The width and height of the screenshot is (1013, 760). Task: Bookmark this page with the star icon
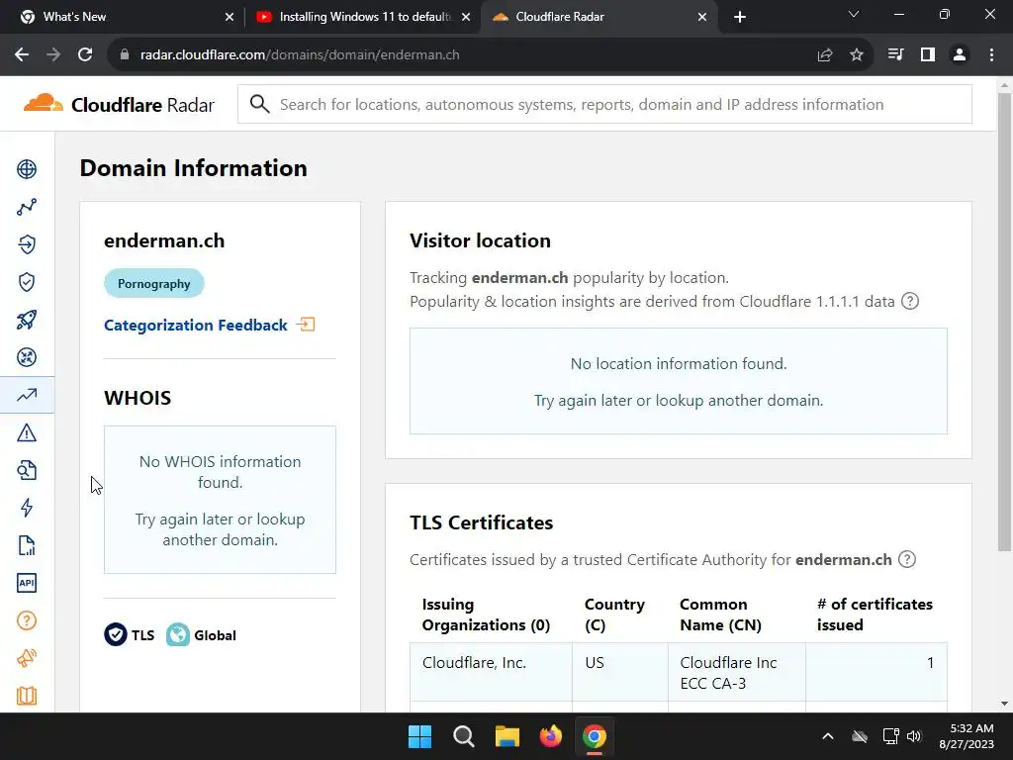(857, 55)
